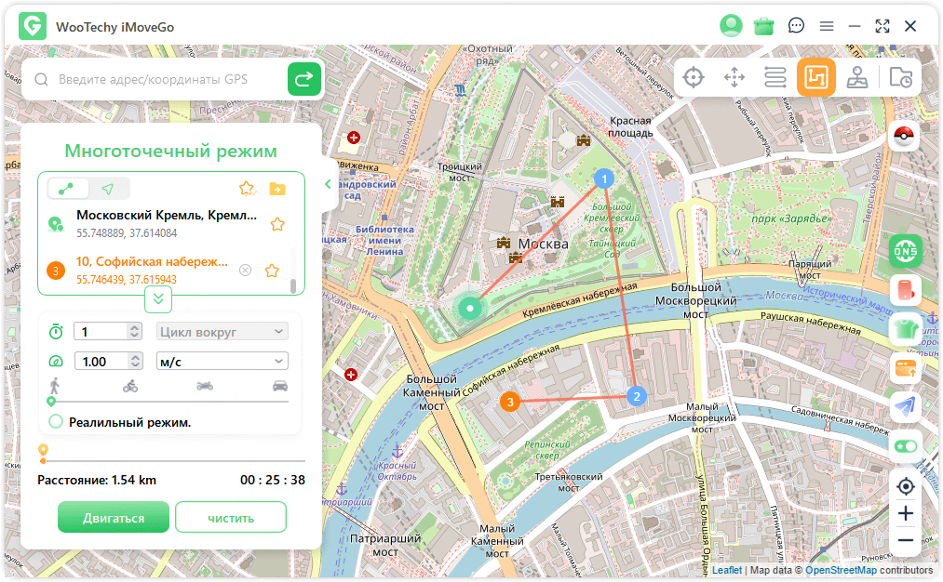The image size is (943, 582).
Task: Click the joystick mode icon
Action: pyautogui.click(x=857, y=78)
